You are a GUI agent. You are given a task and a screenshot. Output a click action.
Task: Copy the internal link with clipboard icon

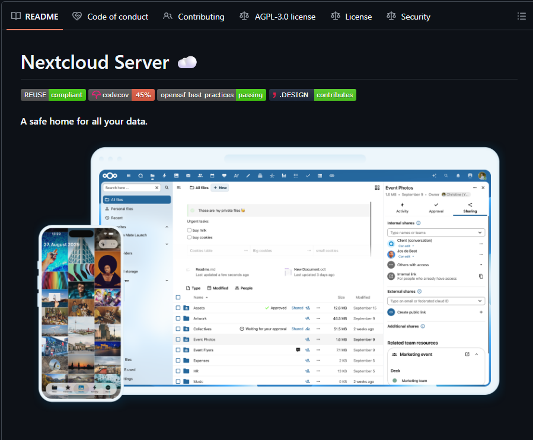(481, 276)
